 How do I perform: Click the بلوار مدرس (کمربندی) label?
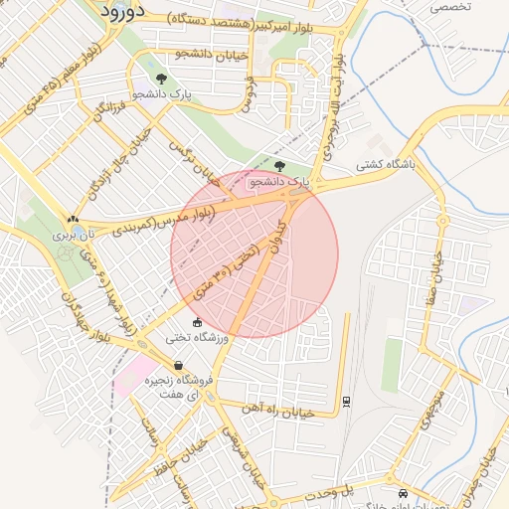click(164, 221)
